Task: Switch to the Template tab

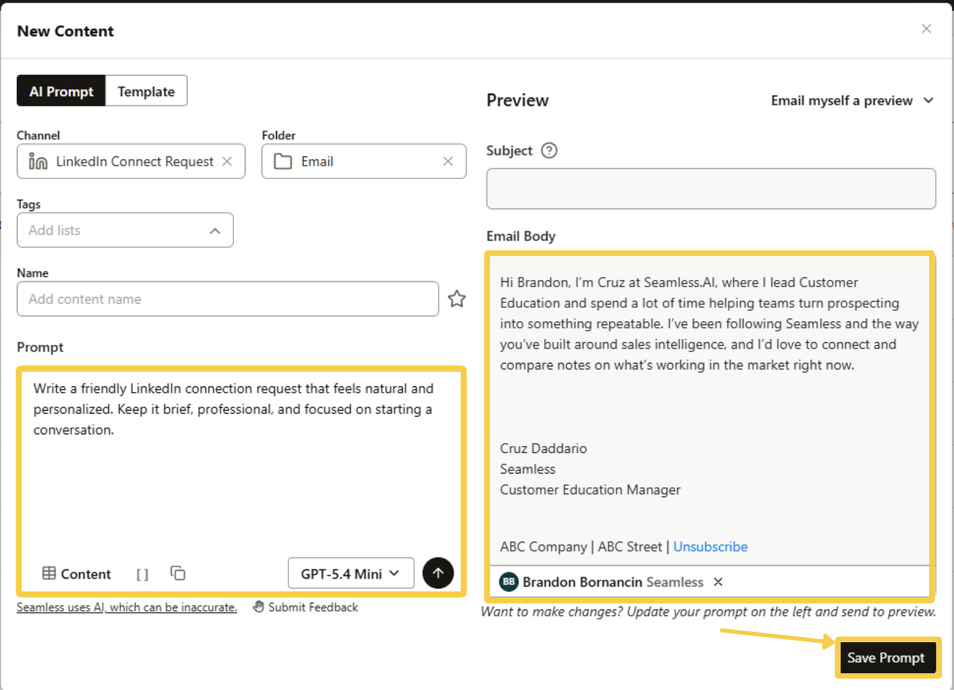Action: pos(146,91)
